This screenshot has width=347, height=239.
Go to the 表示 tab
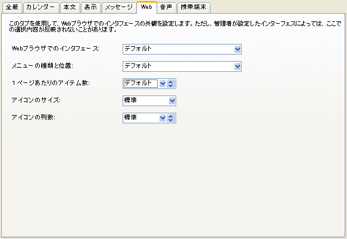pyautogui.click(x=90, y=8)
